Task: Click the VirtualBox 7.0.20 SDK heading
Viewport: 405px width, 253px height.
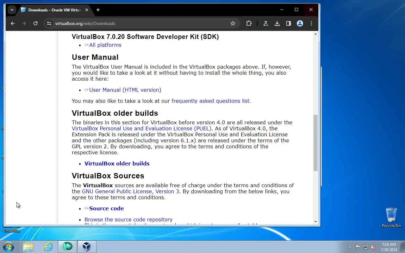Action: tap(145, 37)
